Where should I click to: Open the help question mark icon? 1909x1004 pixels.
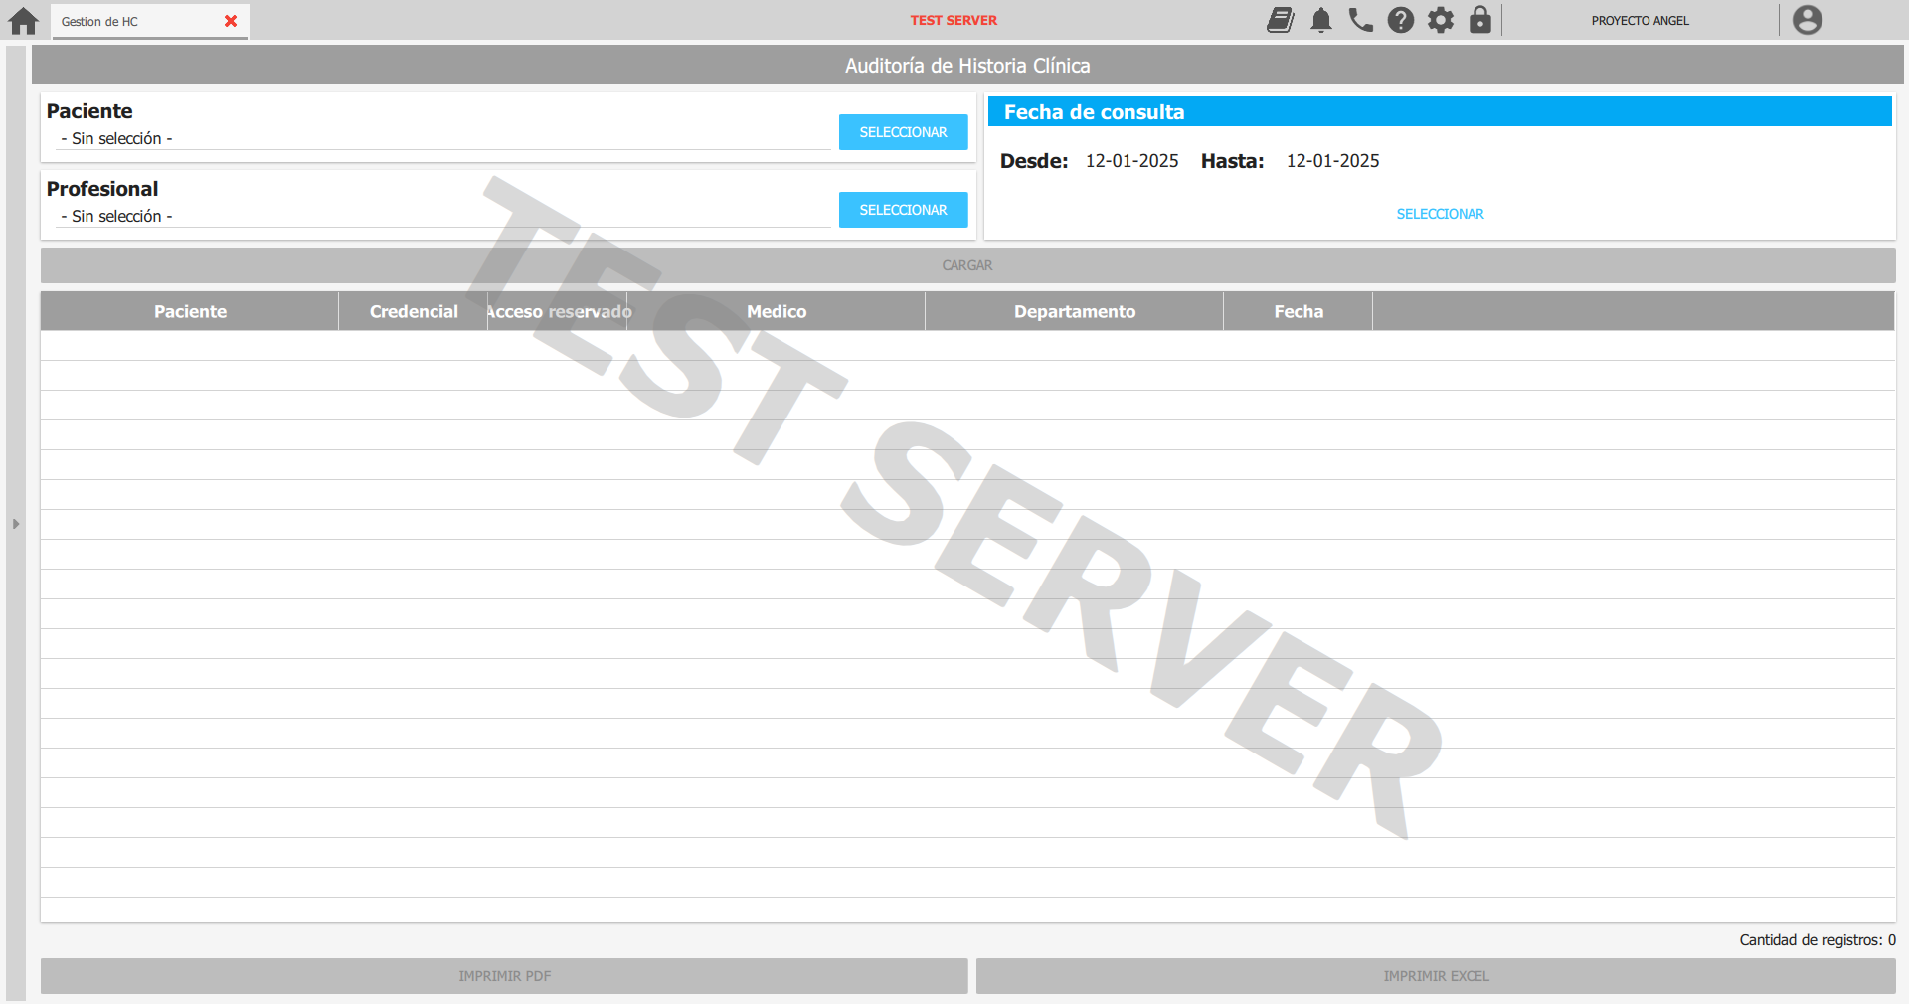[1400, 20]
